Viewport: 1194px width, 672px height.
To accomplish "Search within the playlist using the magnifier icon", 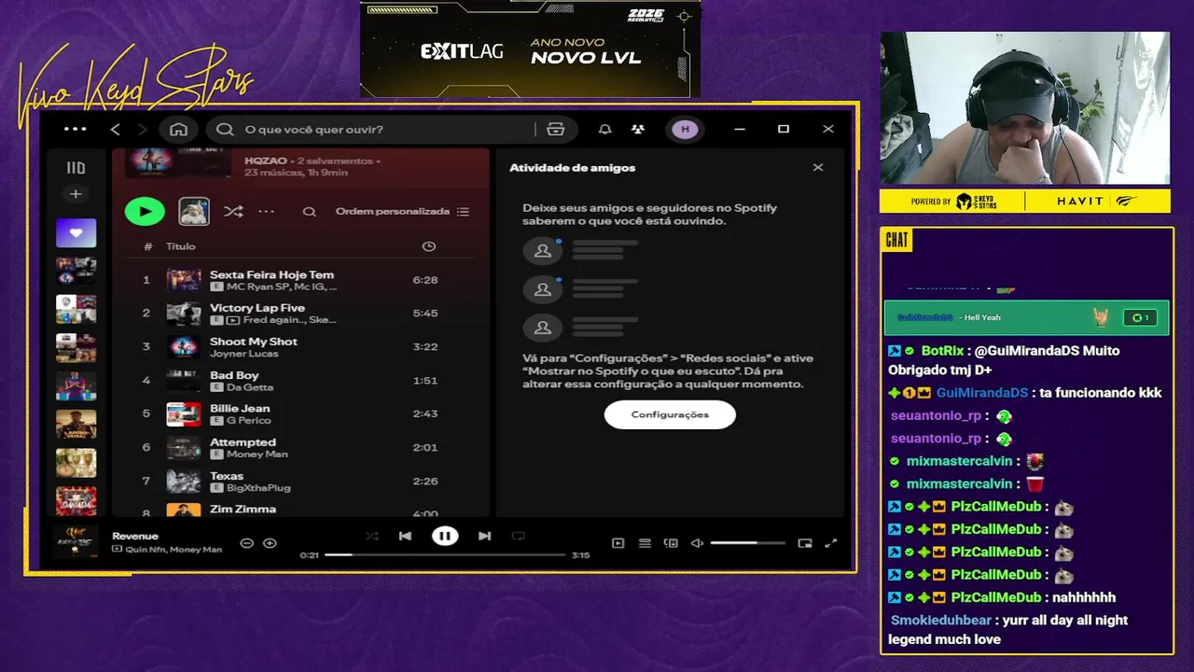I will [x=309, y=212].
